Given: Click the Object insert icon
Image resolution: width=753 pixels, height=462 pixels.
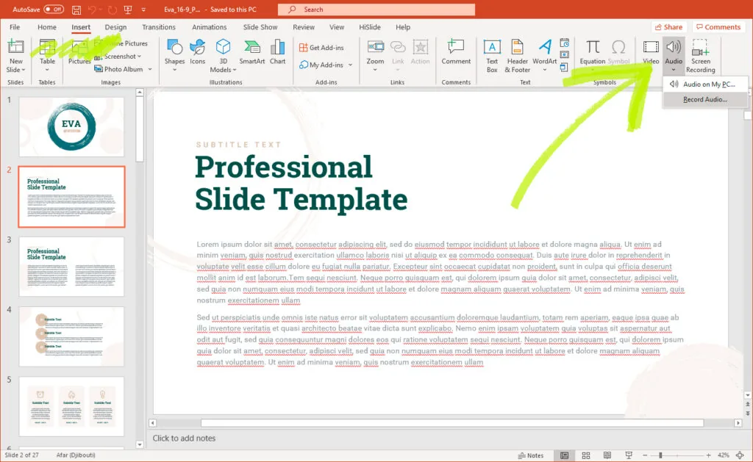Looking at the screenshot, I should coord(564,68).
